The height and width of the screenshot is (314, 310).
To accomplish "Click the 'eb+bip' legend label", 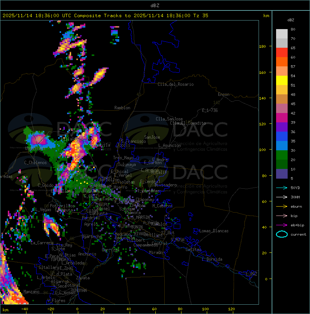I will pyautogui.click(x=297, y=225).
